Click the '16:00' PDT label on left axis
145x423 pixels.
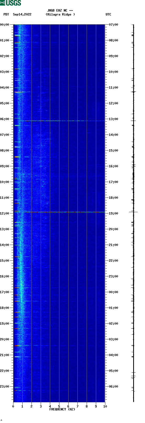tap(5, 276)
